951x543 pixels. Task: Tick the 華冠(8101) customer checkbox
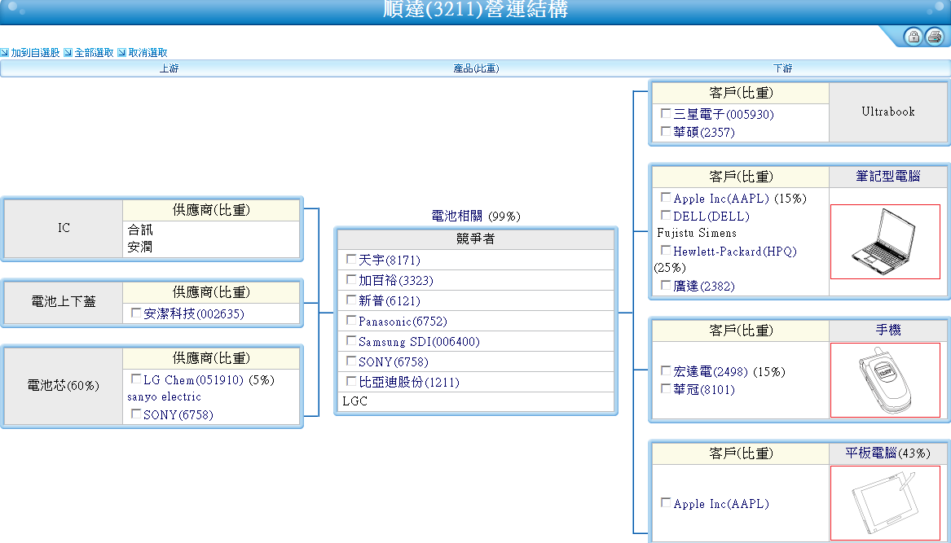coord(665,388)
